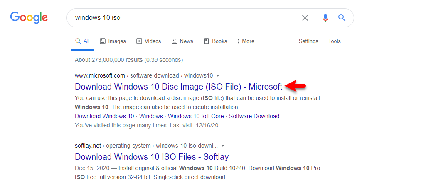431x192 pixels.
Task: Open the Images search tab
Action: click(x=113, y=41)
